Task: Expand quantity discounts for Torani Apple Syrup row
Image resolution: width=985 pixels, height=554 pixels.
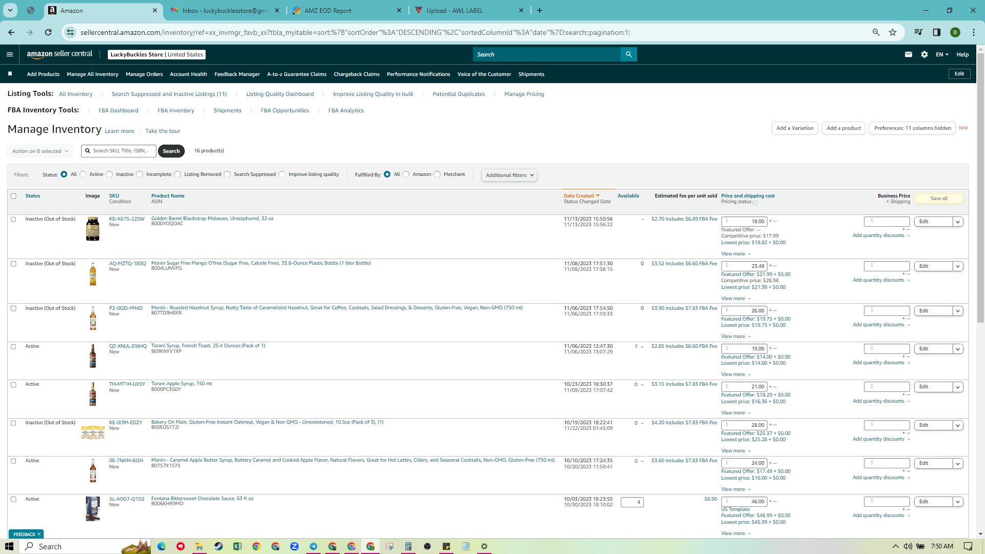Action: coord(881,401)
